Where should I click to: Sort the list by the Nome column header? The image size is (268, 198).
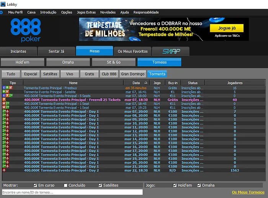coord(74,83)
